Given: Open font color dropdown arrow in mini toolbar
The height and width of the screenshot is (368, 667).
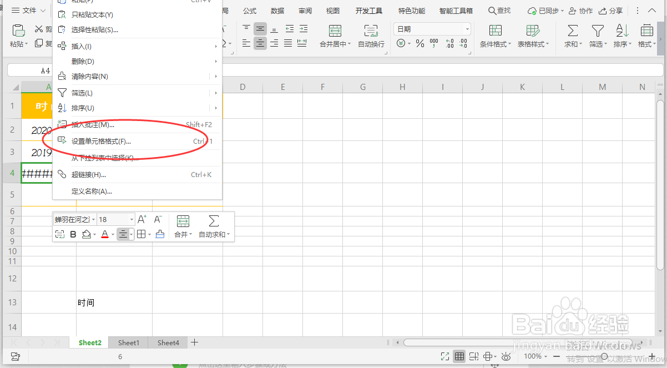Looking at the screenshot, I should click(x=113, y=235).
